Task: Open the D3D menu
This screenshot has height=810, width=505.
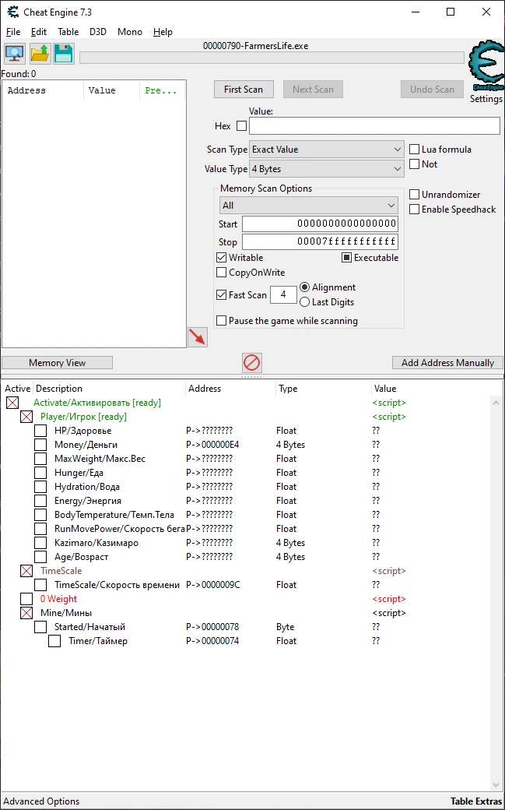Action: [97, 32]
